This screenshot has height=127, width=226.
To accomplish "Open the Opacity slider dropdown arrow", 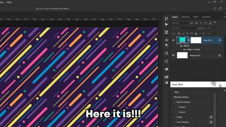I will (214, 28).
